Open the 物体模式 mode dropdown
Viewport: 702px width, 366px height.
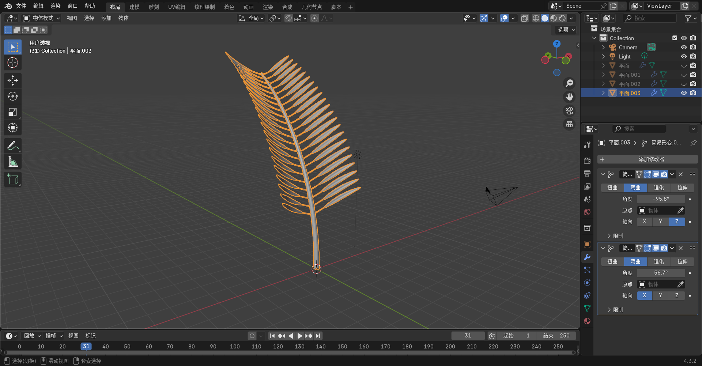point(41,18)
